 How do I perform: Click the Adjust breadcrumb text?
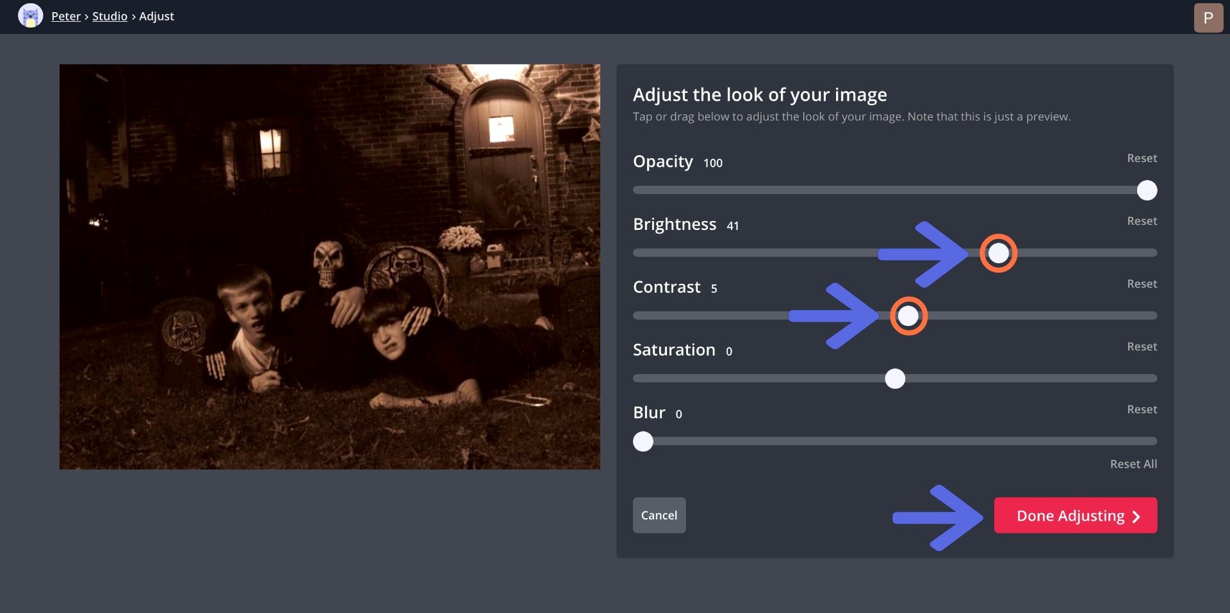point(156,16)
